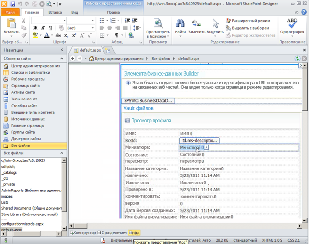
Task: Collapse the Объекты сайта section
Action: (x=62, y=59)
